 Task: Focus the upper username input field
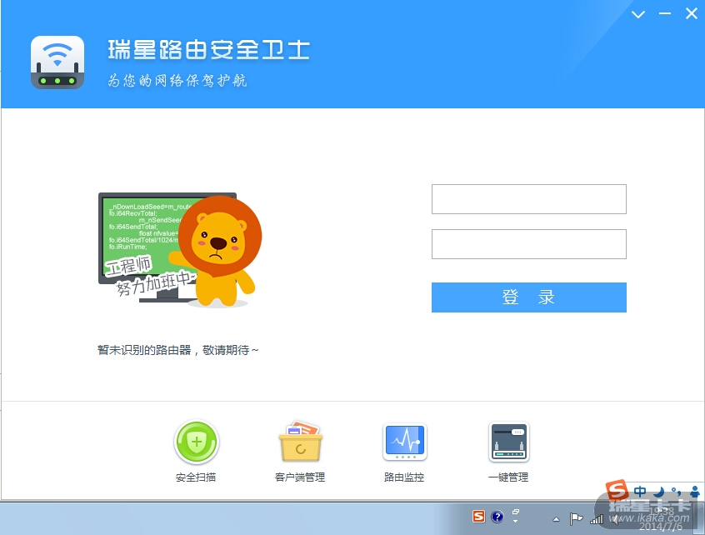[x=528, y=199]
